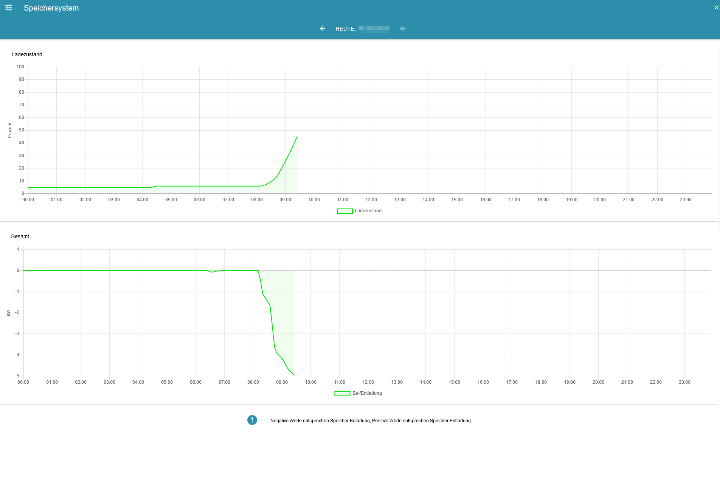Click the blue info exclamation icon

point(252,420)
